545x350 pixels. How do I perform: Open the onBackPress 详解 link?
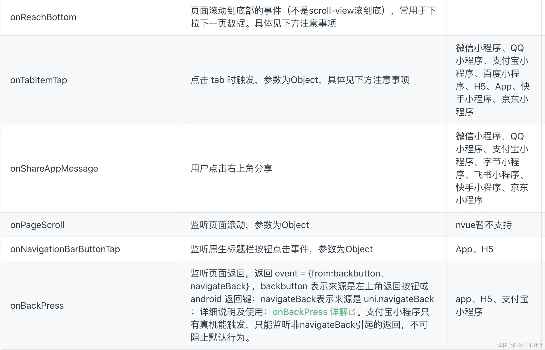310,312
